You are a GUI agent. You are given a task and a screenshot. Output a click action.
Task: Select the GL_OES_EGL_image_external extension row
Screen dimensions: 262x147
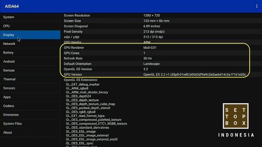click(x=87, y=136)
